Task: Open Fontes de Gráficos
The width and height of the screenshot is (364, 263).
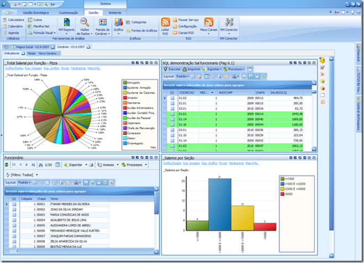Action: [x=142, y=30]
